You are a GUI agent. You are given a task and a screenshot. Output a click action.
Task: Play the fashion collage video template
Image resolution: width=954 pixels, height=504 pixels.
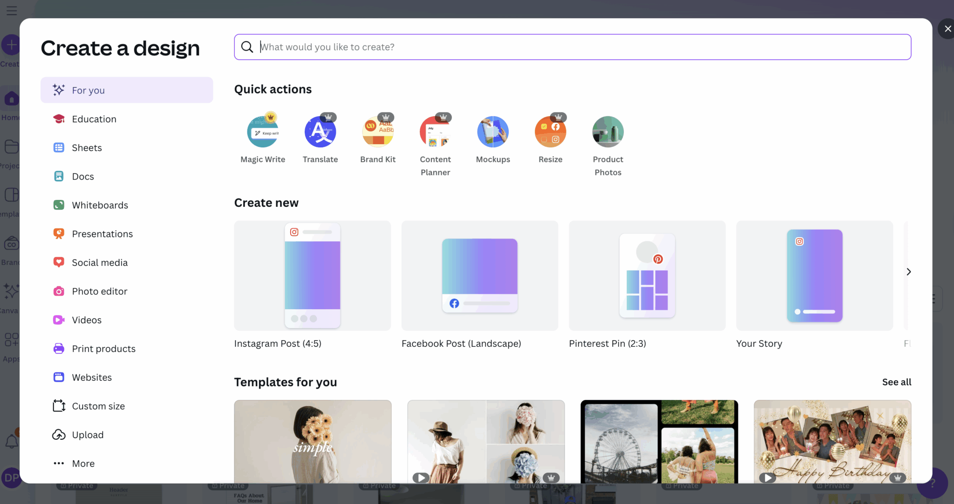click(x=421, y=477)
